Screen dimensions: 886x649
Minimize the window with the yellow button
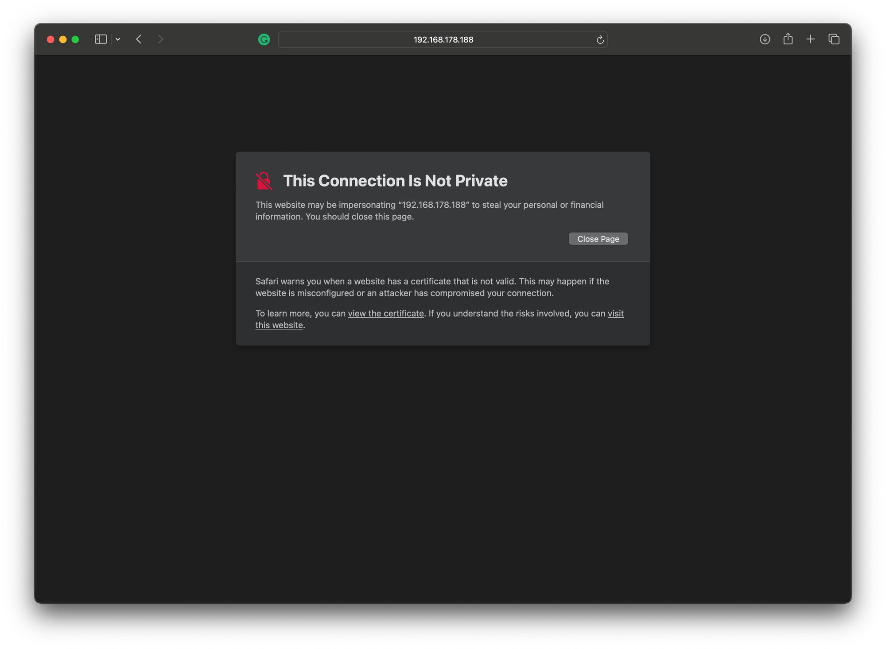pyautogui.click(x=63, y=39)
